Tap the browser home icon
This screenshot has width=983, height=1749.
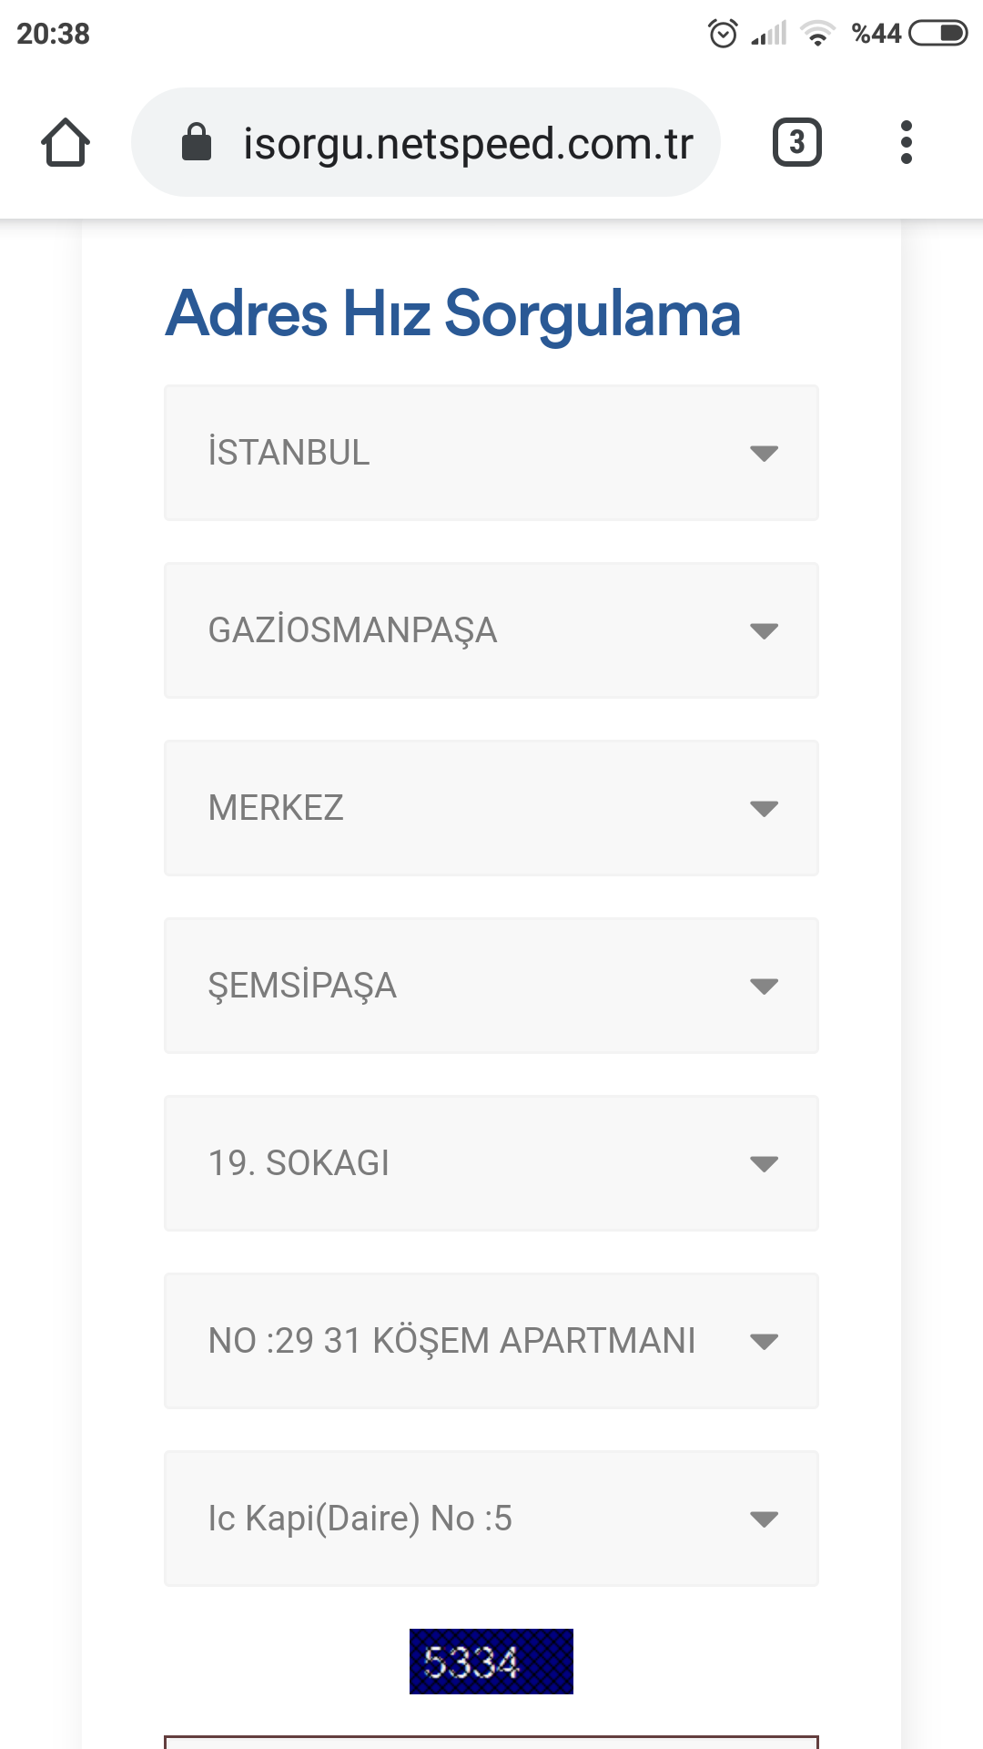(x=66, y=142)
